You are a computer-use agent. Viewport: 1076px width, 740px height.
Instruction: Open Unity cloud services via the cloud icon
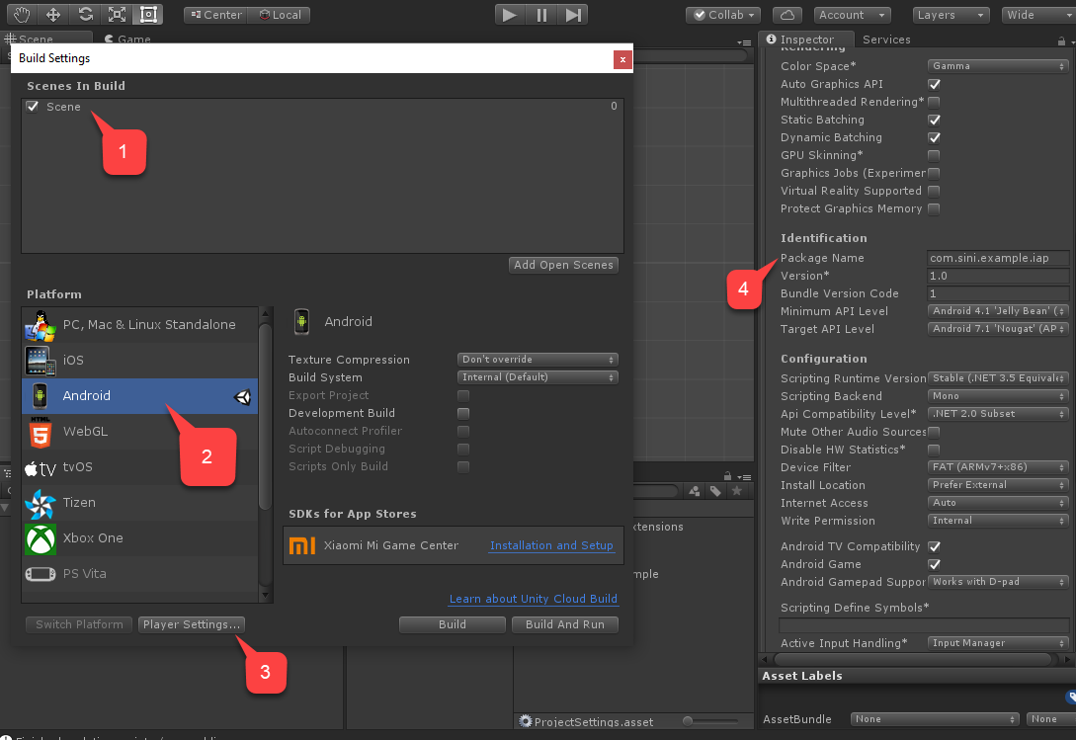pos(786,14)
